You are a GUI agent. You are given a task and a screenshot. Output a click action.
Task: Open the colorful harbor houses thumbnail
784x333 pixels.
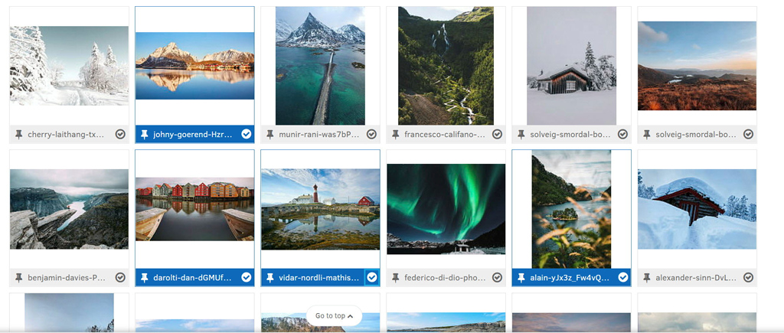[x=194, y=210]
